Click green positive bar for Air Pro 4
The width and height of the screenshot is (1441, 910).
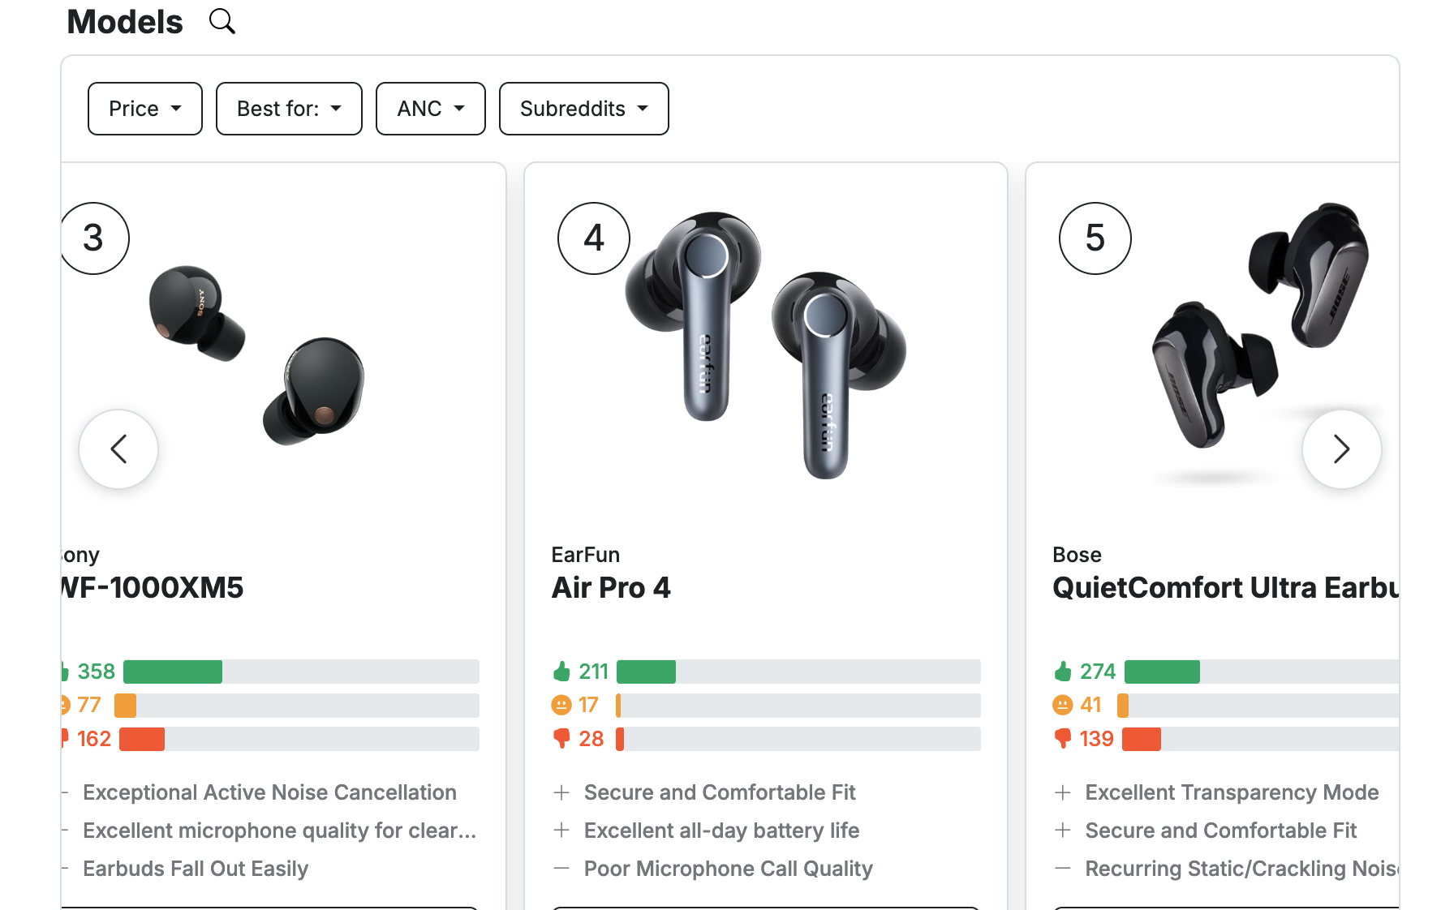pos(646,672)
